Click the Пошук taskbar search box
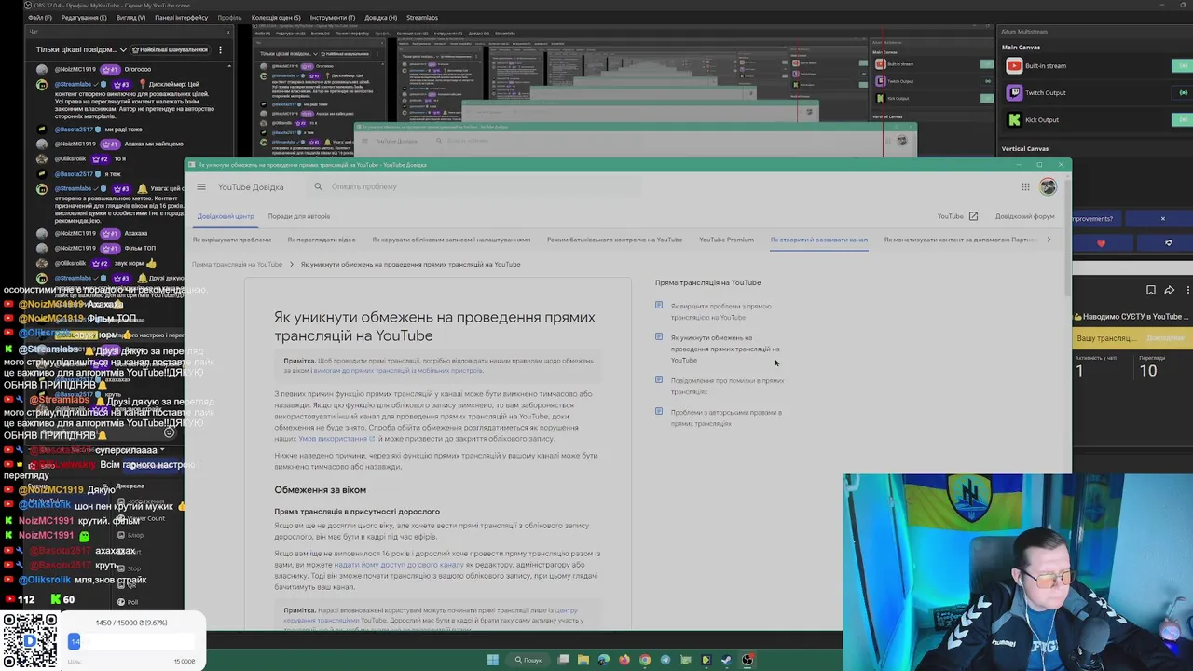This screenshot has width=1193, height=671. coord(528,660)
